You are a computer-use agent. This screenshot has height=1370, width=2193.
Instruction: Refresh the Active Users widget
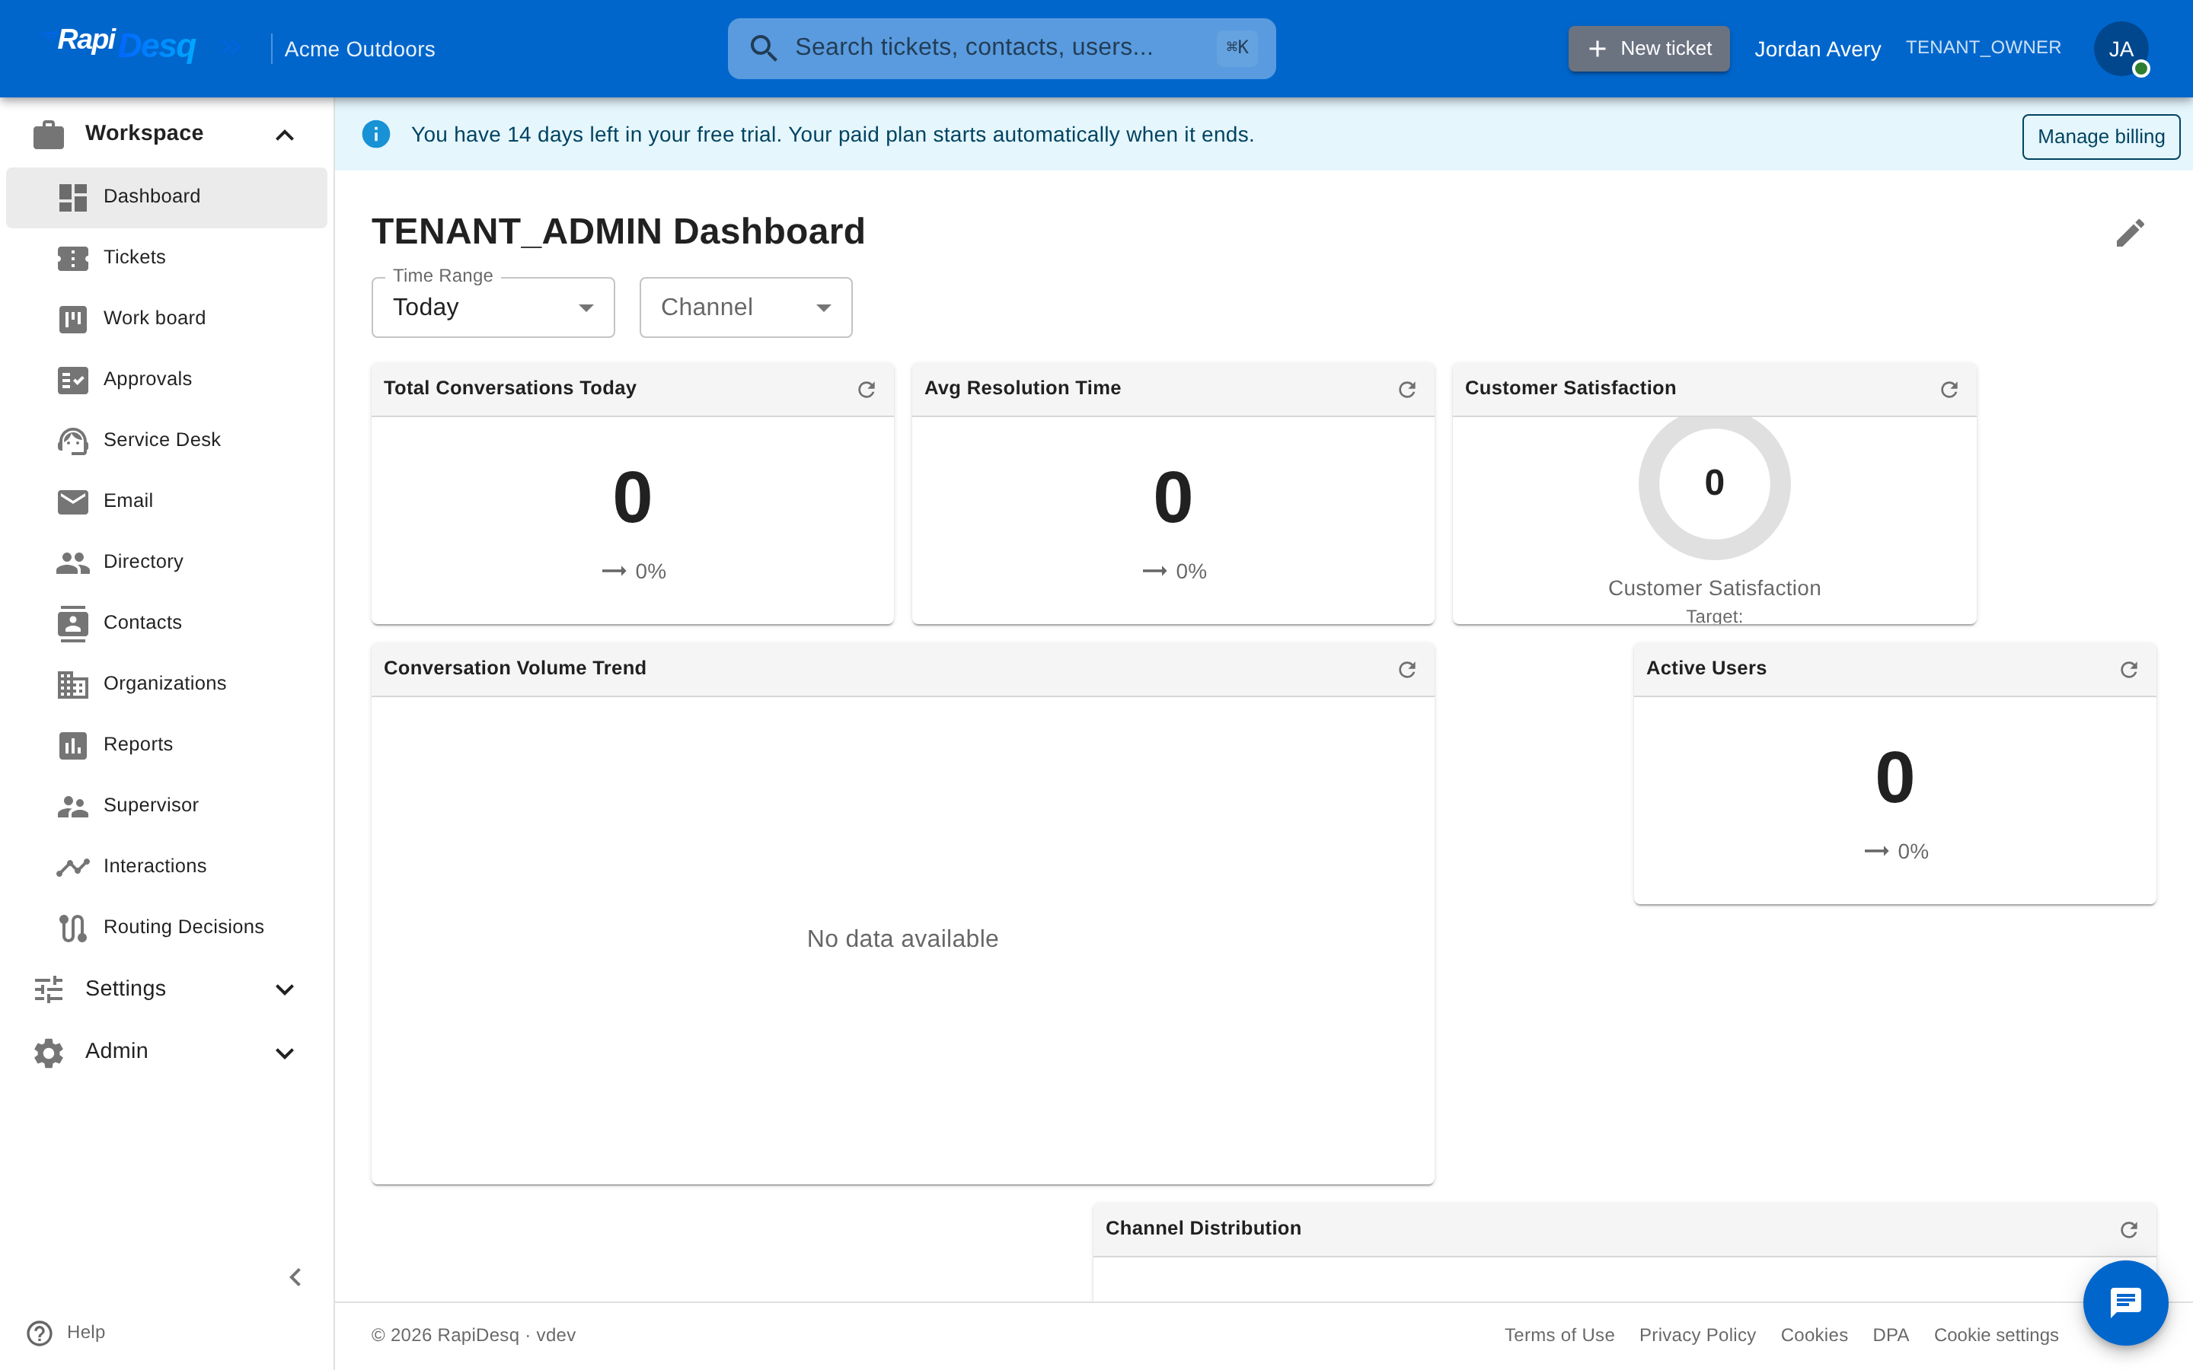pos(2129,670)
